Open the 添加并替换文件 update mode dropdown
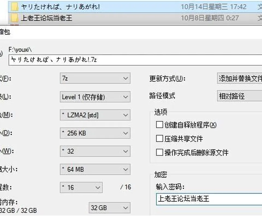Viewport: 262px width, 216px height. pos(240,78)
